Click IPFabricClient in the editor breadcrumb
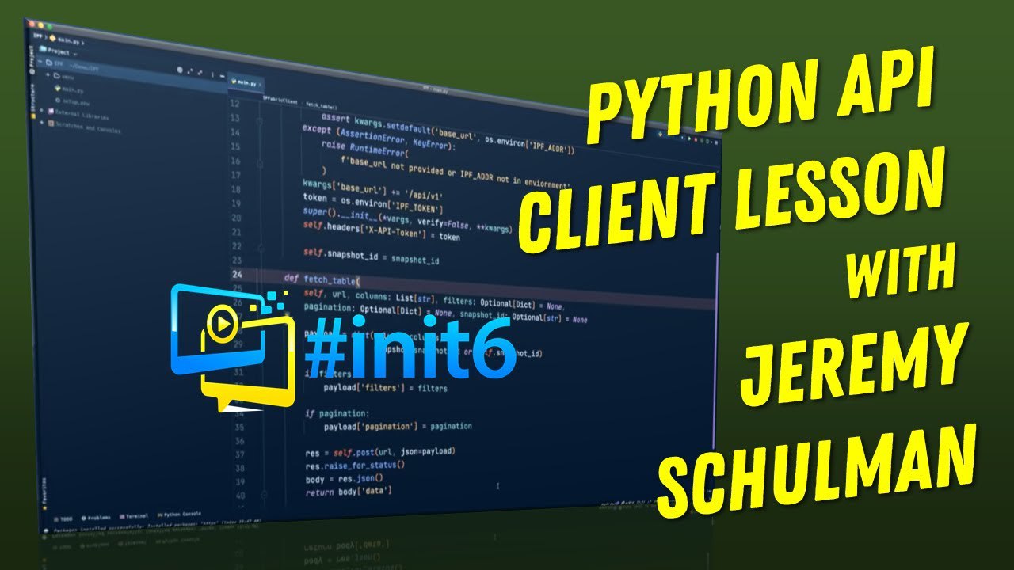 (280, 100)
